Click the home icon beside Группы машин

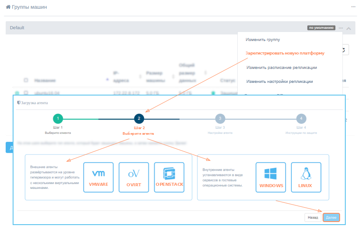[x=8, y=7]
